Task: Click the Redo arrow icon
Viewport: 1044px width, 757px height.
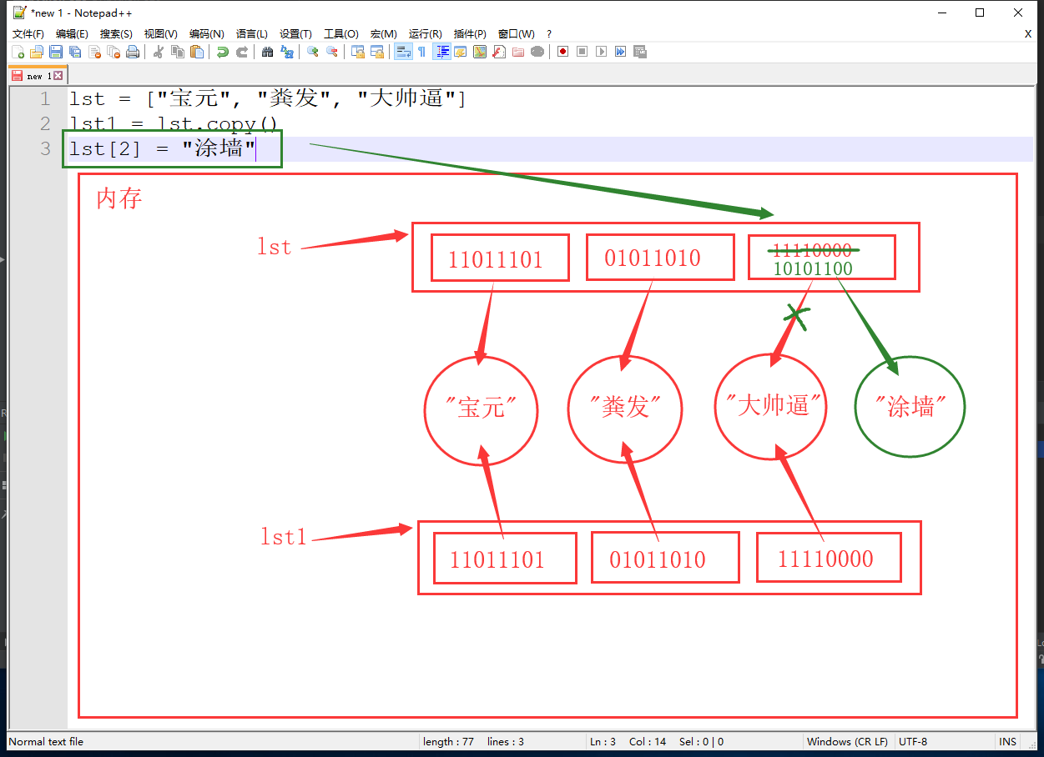Action: pos(241,52)
